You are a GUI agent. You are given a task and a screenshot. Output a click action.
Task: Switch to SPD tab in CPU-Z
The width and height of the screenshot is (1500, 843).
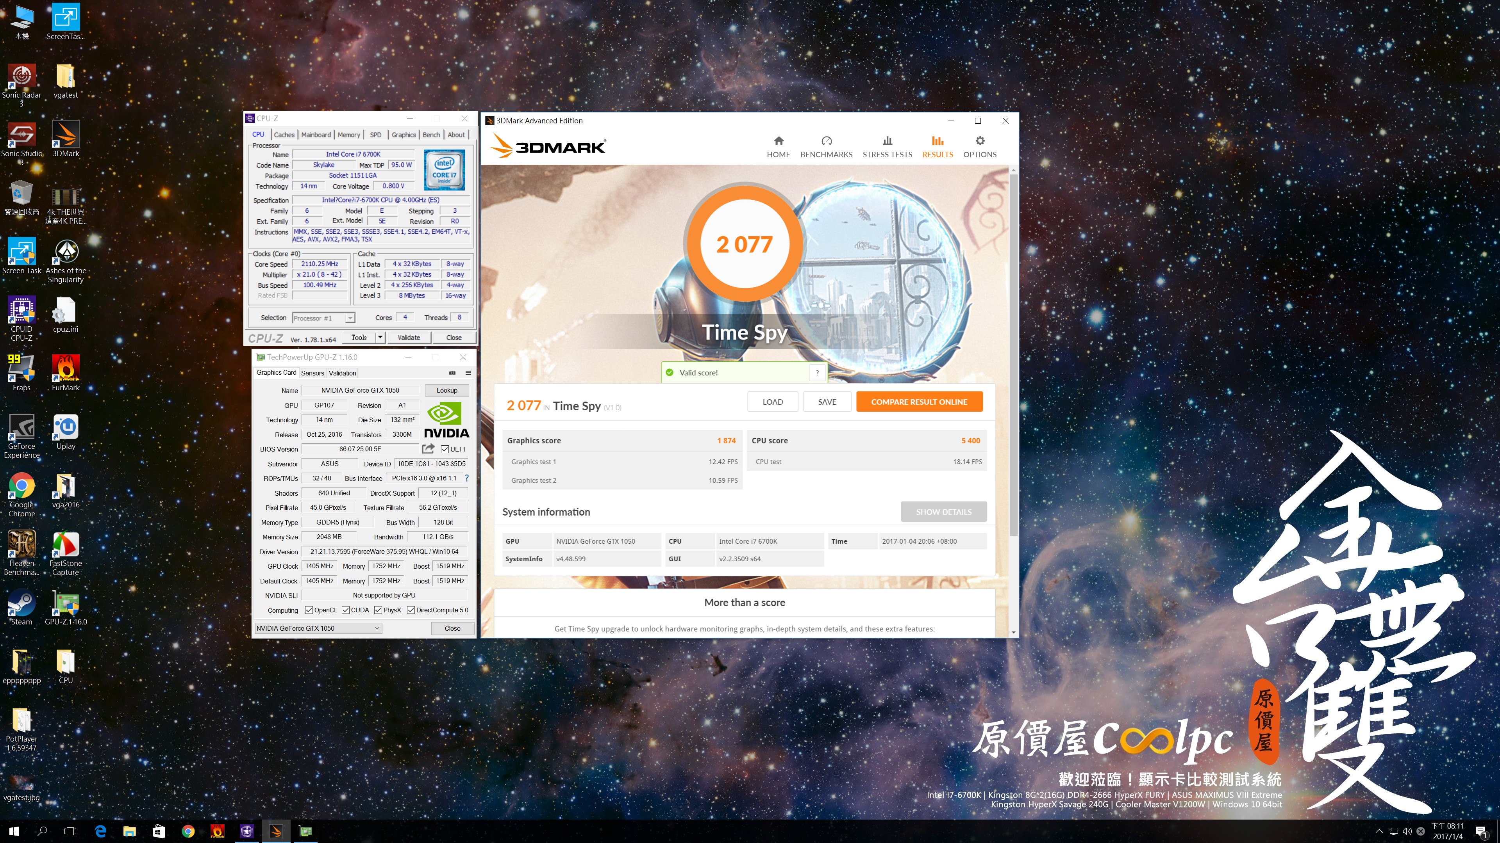tap(375, 134)
